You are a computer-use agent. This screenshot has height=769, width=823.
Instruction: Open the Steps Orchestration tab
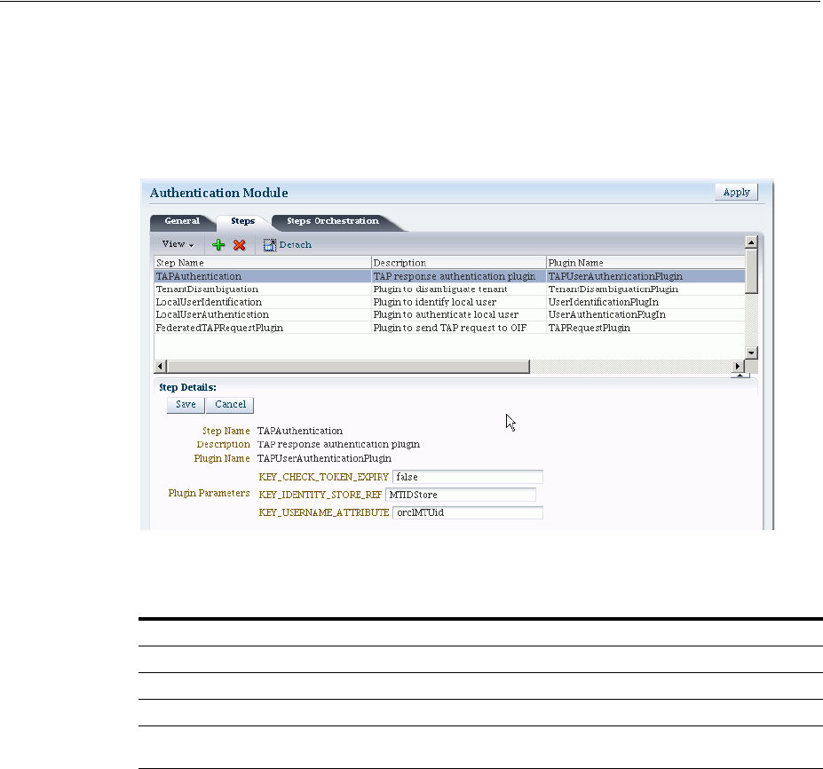coord(333,221)
